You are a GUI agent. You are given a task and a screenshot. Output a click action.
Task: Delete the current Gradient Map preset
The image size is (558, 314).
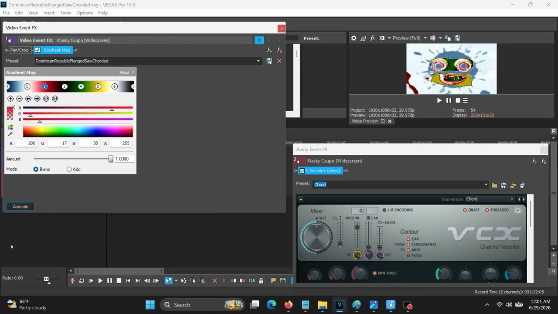279,61
